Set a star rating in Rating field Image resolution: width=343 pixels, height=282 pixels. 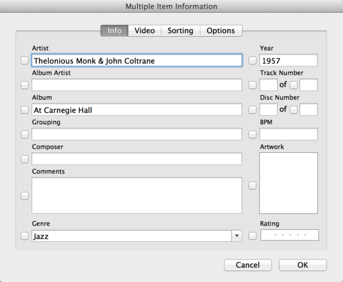(290, 235)
